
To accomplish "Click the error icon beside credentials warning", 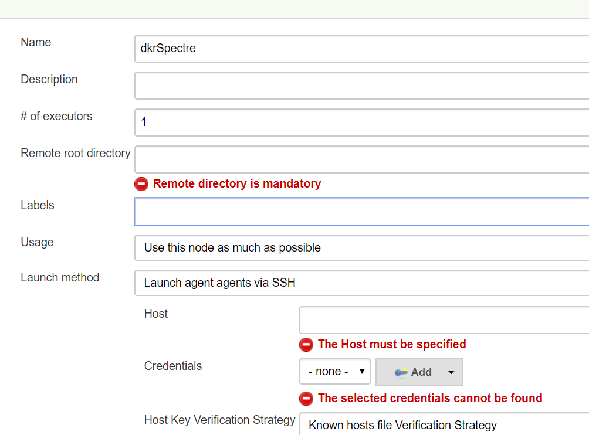I will tap(306, 399).
